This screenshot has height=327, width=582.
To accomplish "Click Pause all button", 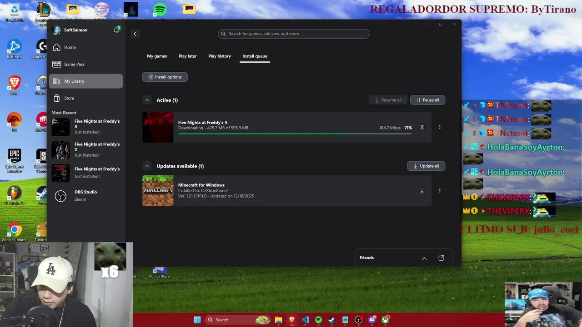I will coord(427,100).
